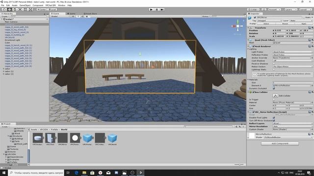
Task: Open the Component menu
Action: pyautogui.click(x=38, y=5)
